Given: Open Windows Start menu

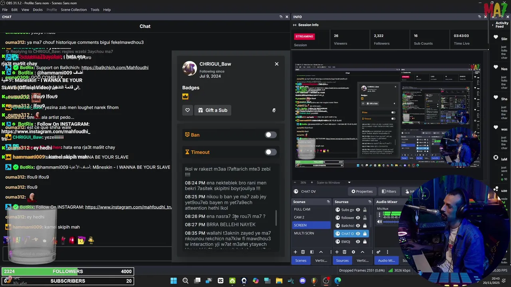Looking at the screenshot, I should tap(174, 281).
